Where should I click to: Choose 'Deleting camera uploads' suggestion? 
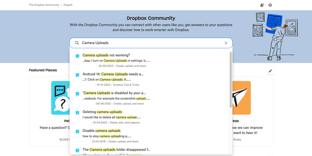102,112
